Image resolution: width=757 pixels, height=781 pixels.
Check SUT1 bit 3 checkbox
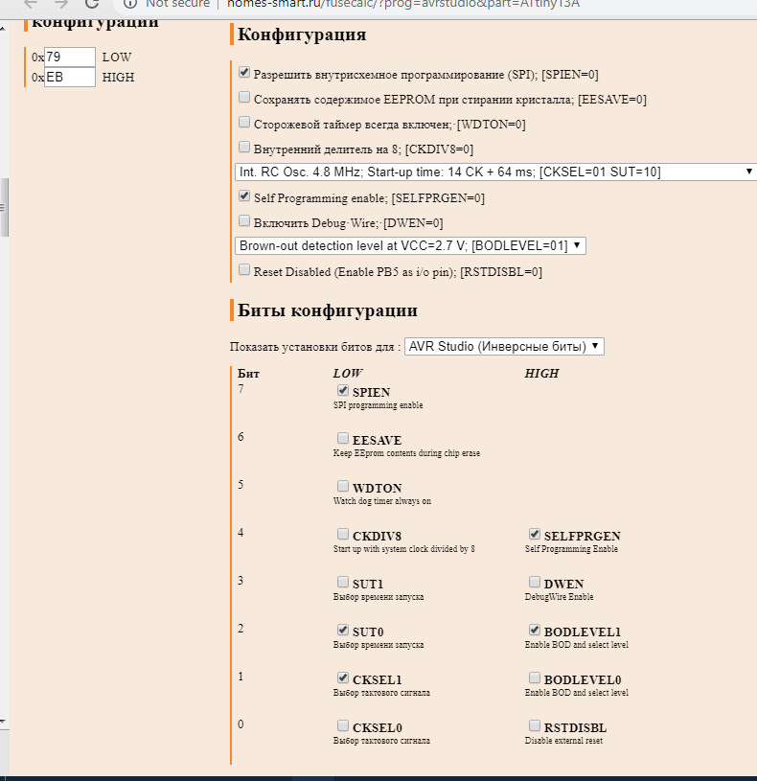pos(343,582)
